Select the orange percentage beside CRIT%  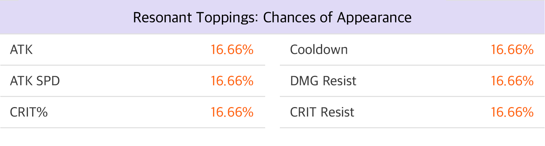pos(232,113)
